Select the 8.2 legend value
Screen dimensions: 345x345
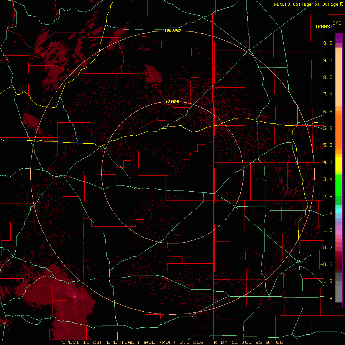coord(328,77)
